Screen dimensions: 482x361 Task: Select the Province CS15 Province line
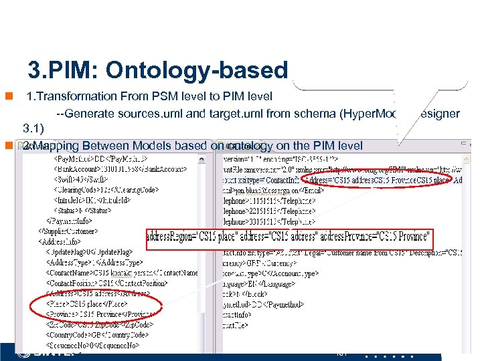(x=100, y=314)
